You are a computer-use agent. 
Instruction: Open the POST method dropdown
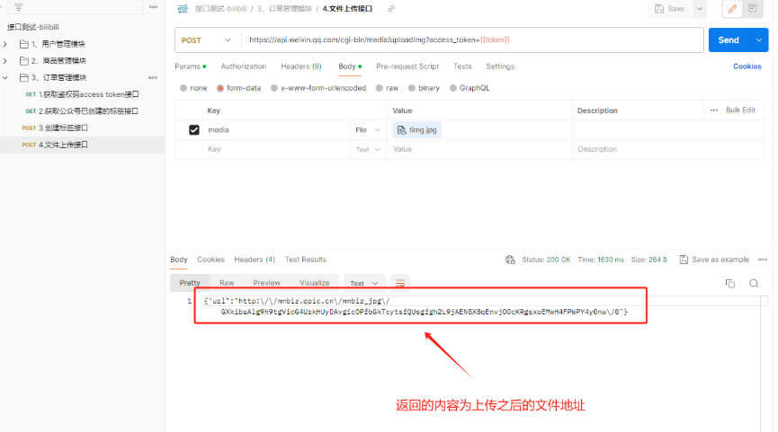pyautogui.click(x=206, y=40)
